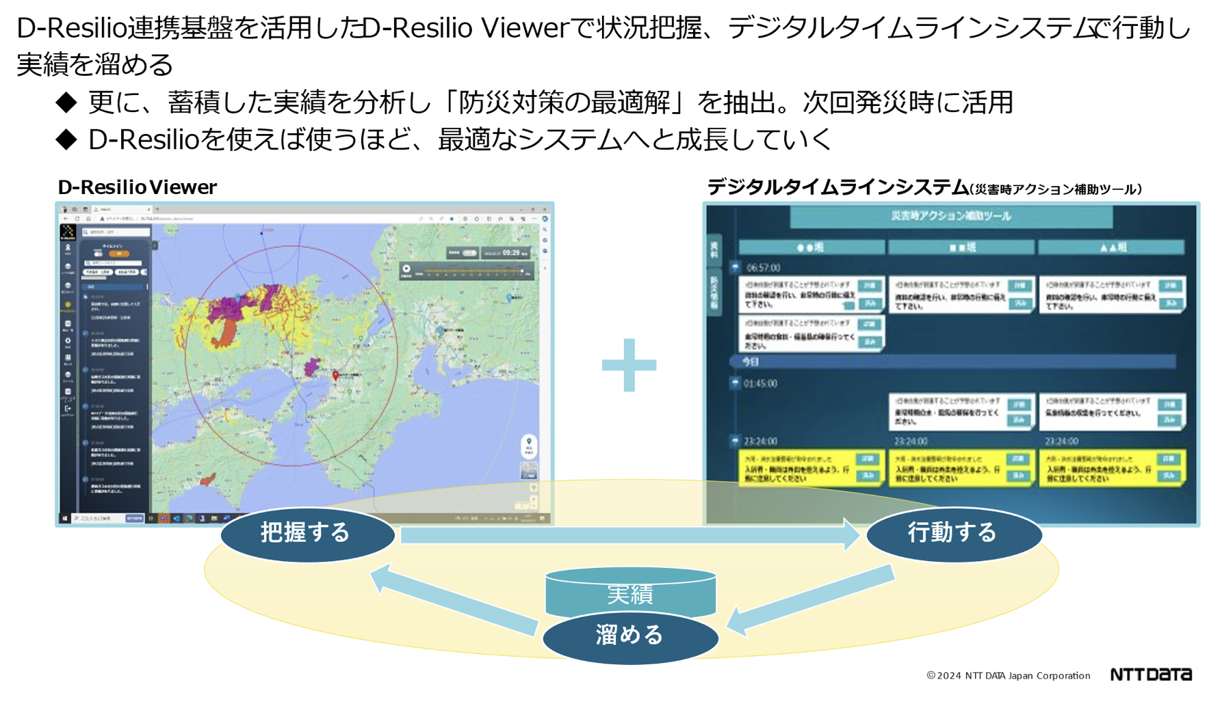Viewport: 1222px width, 708px height.
Task: Mark ▲▲班 01:45 card as 済み
Action: [x=1171, y=420]
